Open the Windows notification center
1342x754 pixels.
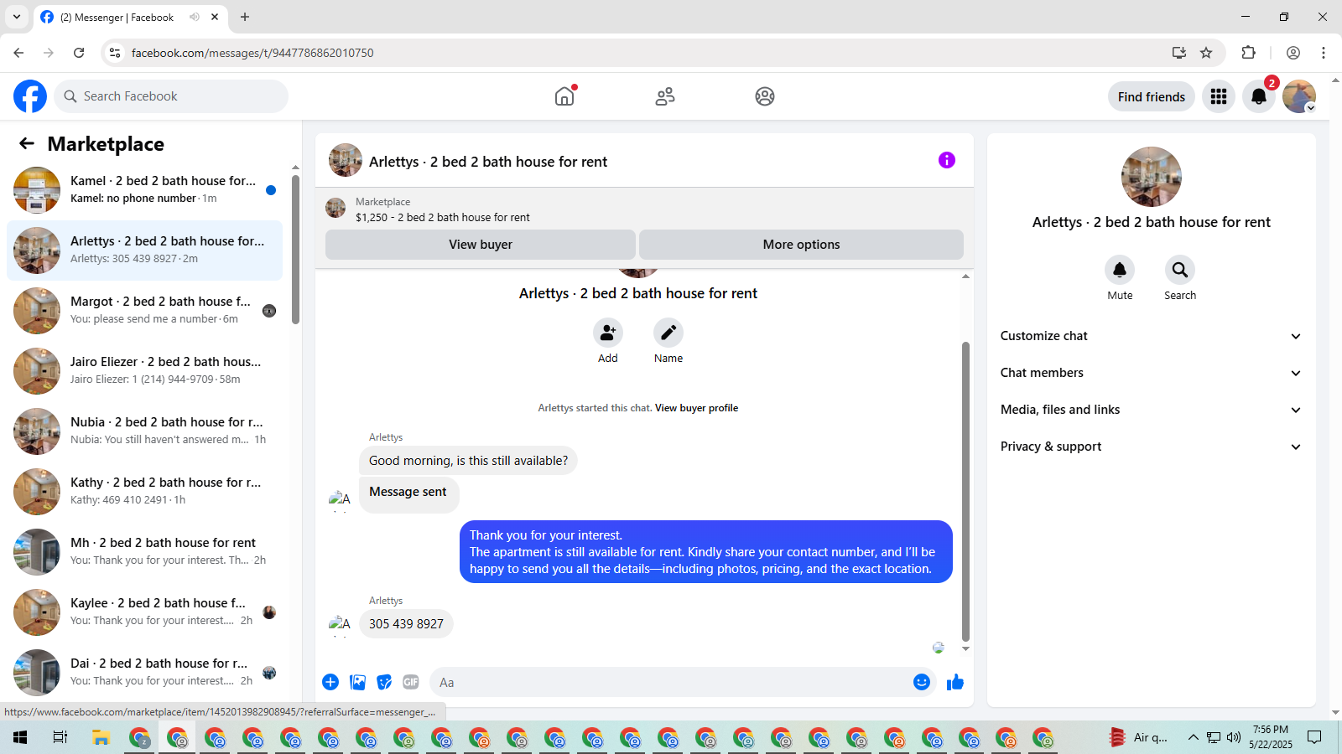pyautogui.click(x=1314, y=737)
